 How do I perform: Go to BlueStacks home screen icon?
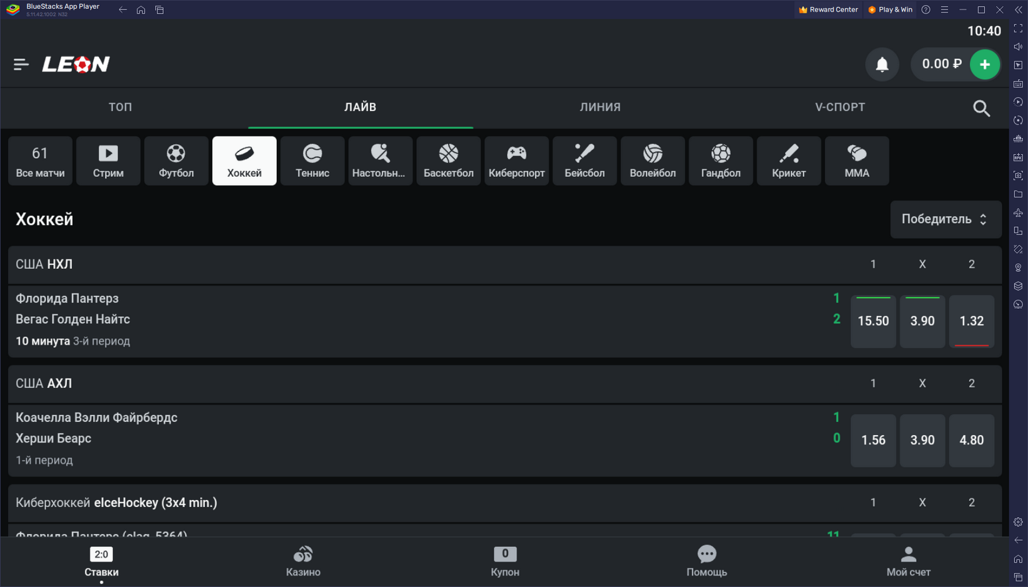(x=141, y=9)
